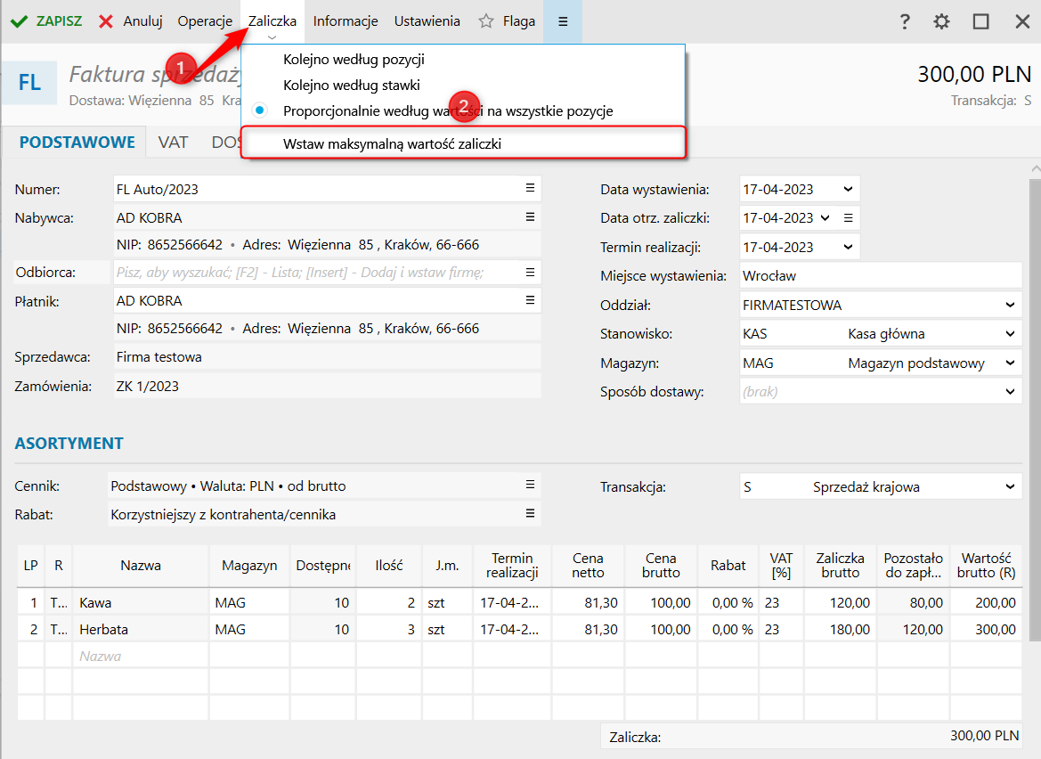1041x759 pixels.
Task: Open list icon in Rabat field
Action: click(530, 513)
